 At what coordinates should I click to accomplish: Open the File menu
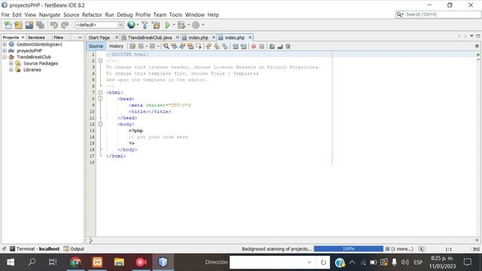[5, 15]
